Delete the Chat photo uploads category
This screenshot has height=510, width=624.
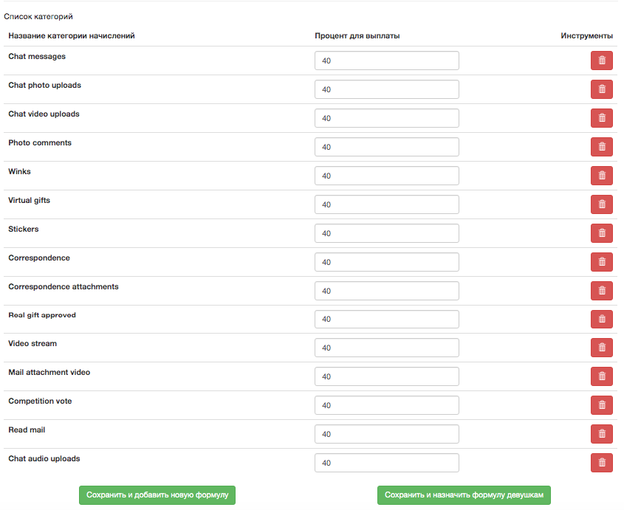click(601, 89)
